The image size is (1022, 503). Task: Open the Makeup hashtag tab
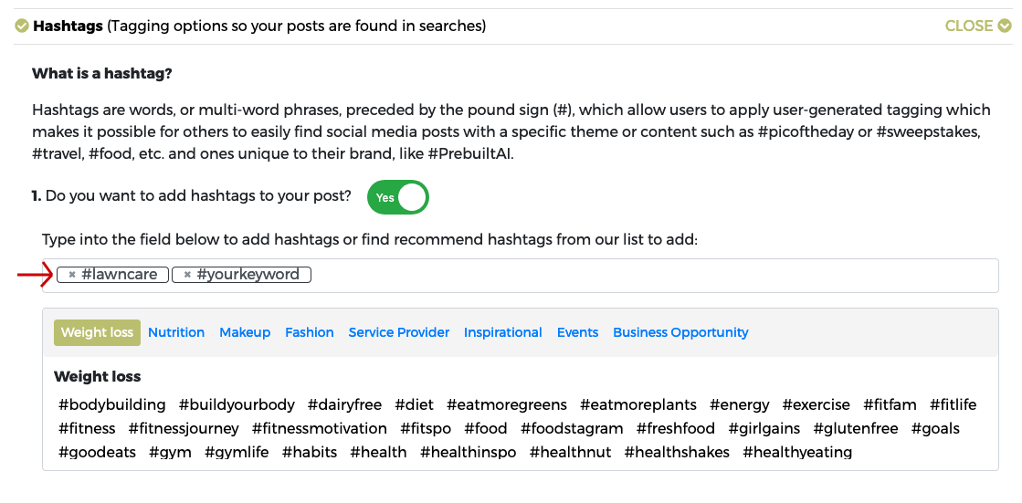pyautogui.click(x=245, y=332)
